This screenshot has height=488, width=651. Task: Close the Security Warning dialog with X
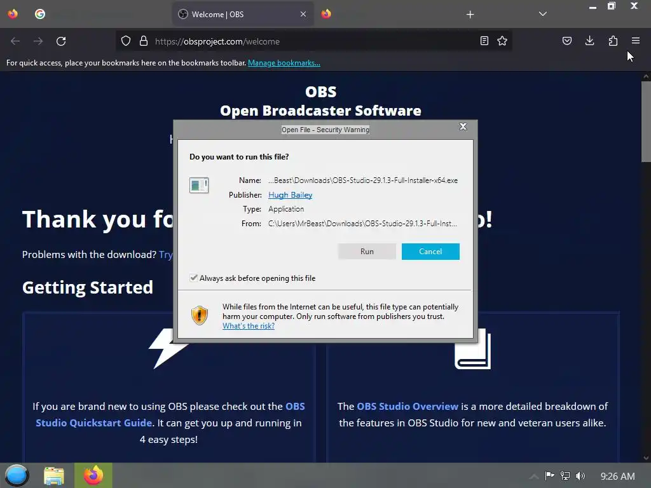(x=463, y=126)
